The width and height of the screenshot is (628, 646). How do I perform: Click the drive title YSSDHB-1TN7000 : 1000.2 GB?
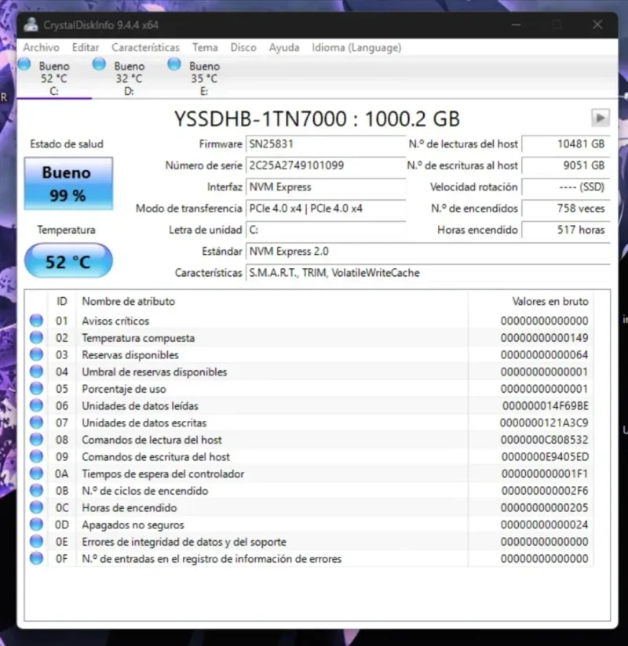(317, 119)
